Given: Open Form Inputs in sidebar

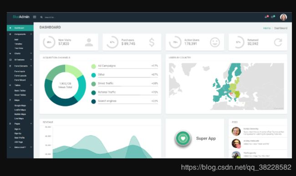Looking at the screenshot, I should point(20,71).
